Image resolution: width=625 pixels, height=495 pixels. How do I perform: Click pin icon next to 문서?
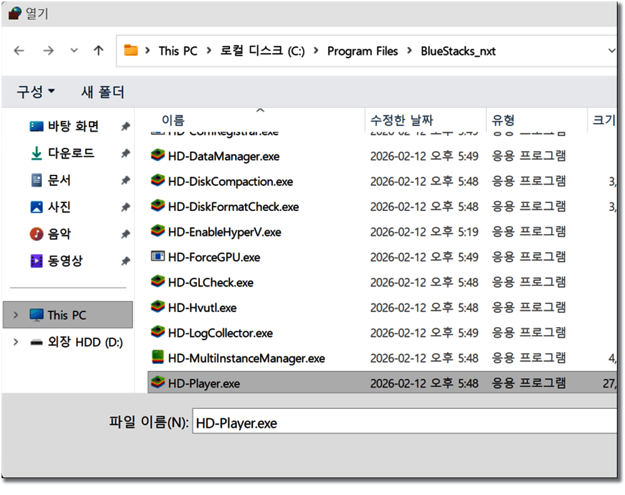pyautogui.click(x=126, y=180)
